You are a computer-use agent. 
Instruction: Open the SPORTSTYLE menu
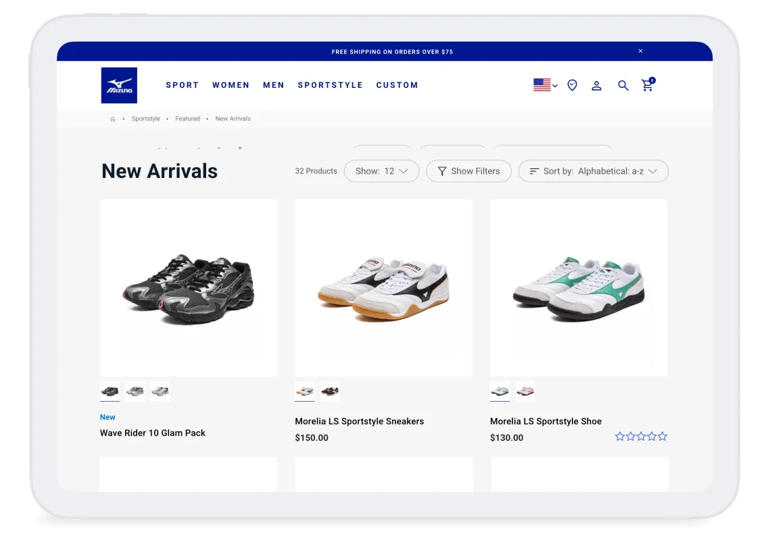pos(330,85)
